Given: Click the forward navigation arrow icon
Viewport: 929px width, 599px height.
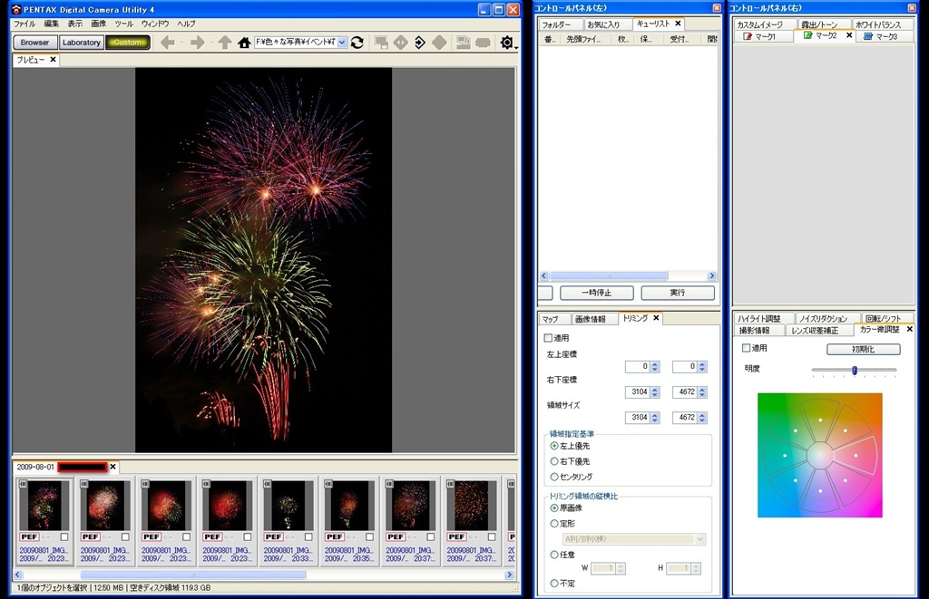Looking at the screenshot, I should click(x=197, y=43).
